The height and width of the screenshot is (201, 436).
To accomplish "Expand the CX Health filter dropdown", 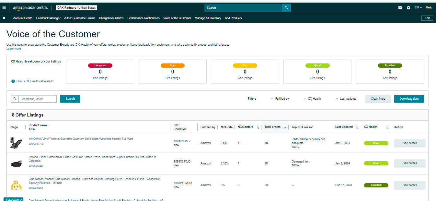I will (312, 99).
